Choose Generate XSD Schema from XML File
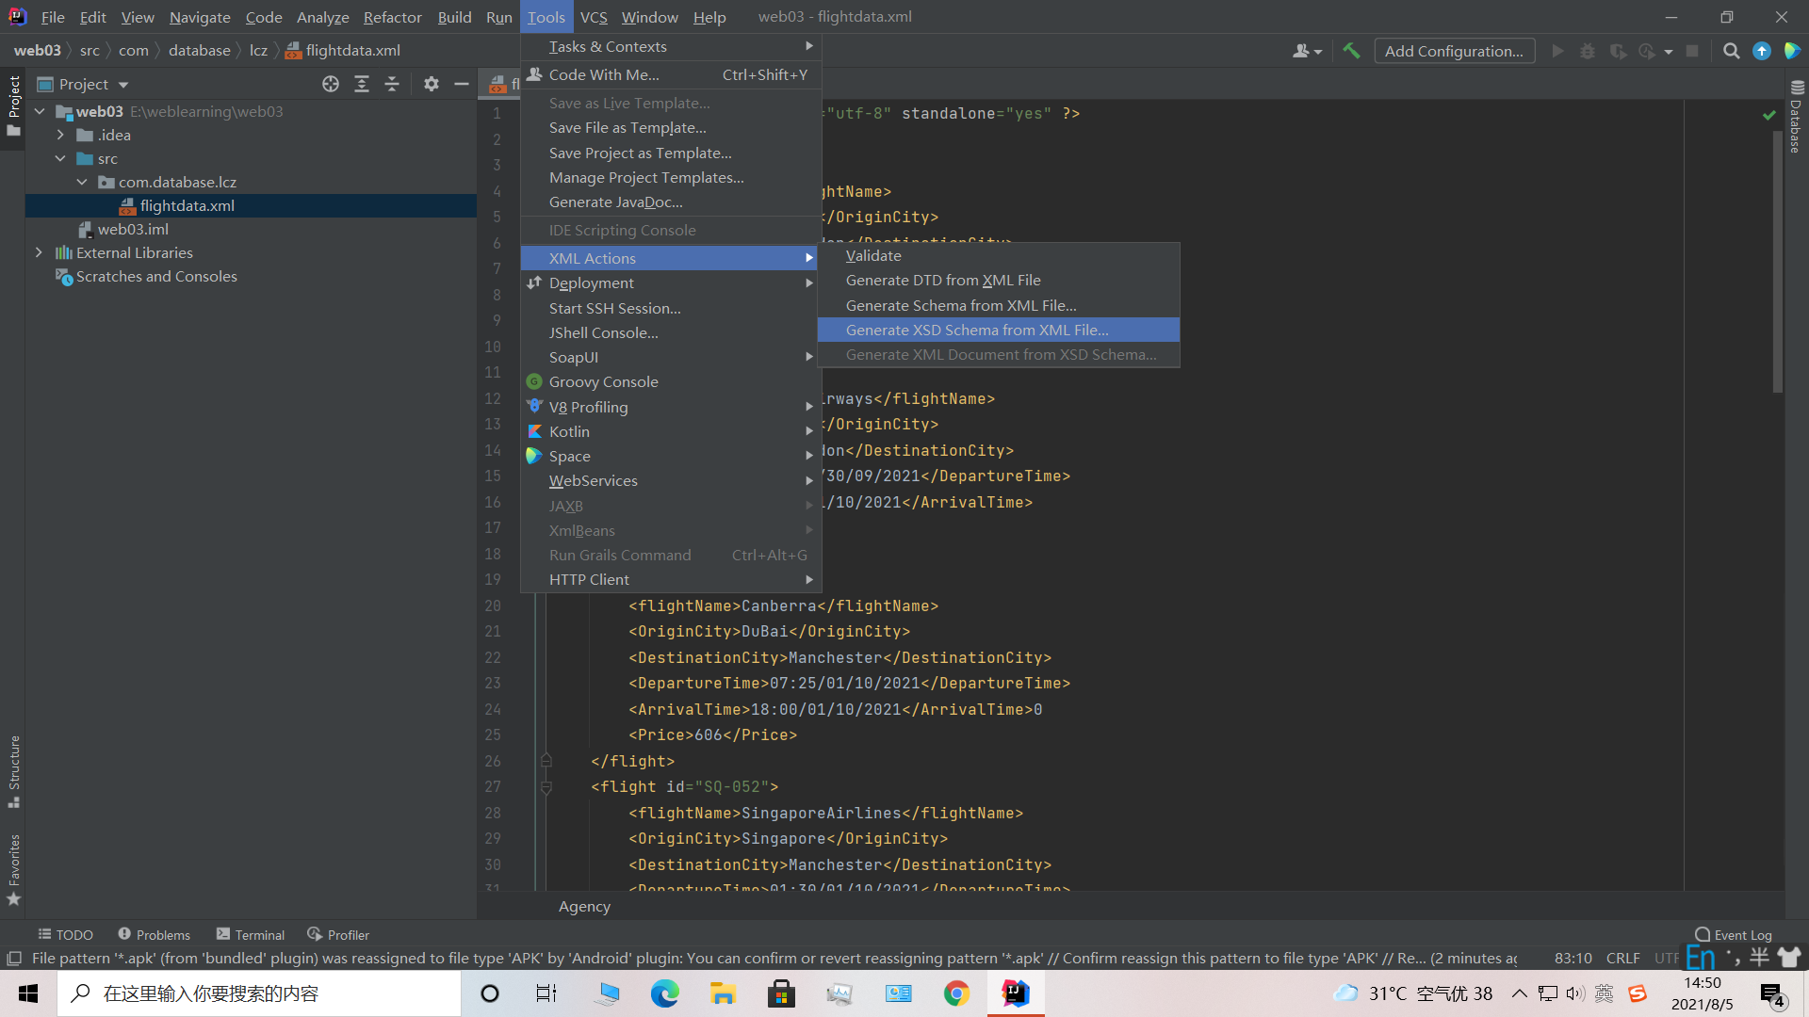This screenshot has height=1017, width=1809. tap(999, 330)
